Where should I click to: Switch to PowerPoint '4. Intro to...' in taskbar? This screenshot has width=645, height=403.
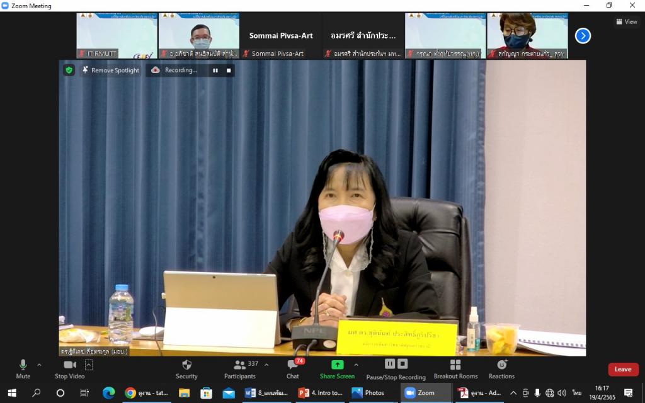coord(321,393)
